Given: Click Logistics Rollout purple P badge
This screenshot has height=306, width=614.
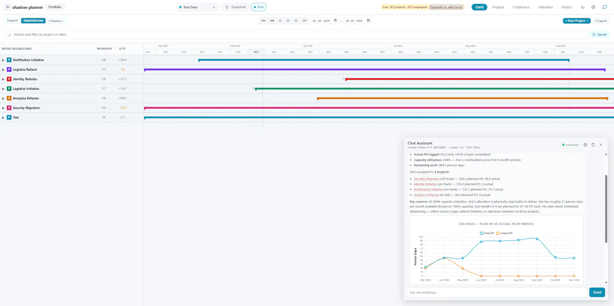Looking at the screenshot, I should pos(9,69).
